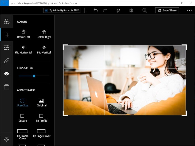195x146 pixels.
Task: Apply auto-enhance magic wand
Action: pos(118,11)
